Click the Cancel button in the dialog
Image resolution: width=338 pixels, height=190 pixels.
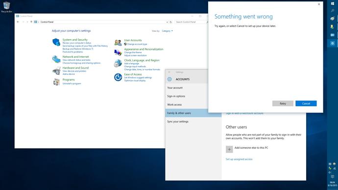pos(306,103)
